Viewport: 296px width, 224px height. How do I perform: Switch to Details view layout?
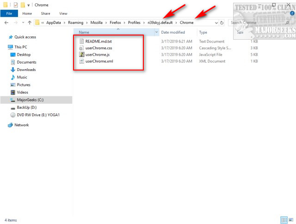pyautogui.click(x=284, y=220)
